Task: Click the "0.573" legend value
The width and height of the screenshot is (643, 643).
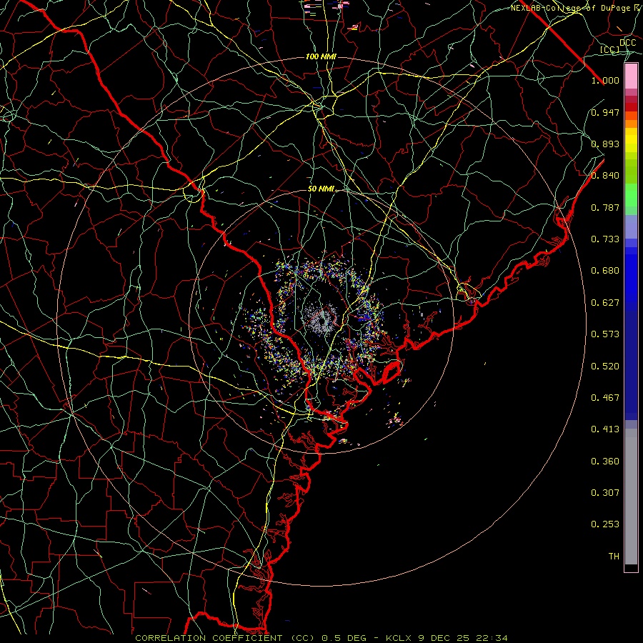Action: [x=605, y=334]
